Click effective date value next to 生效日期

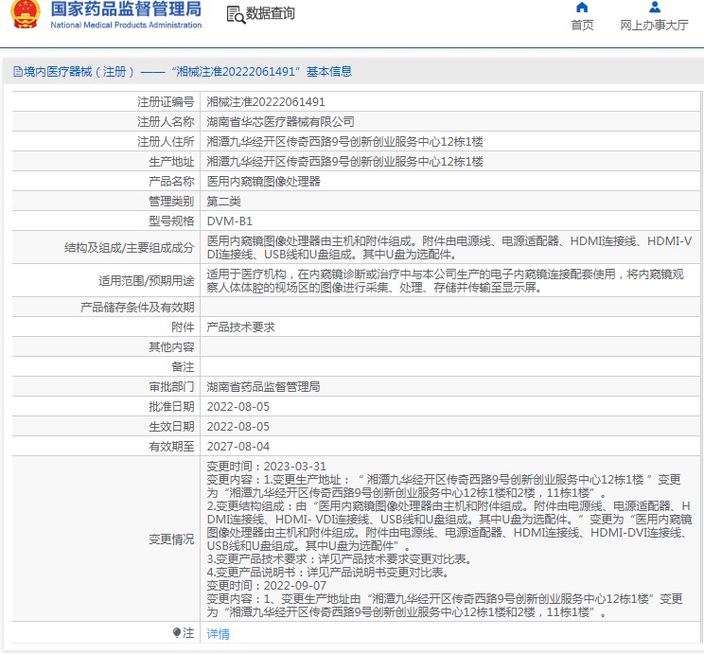click(x=238, y=426)
